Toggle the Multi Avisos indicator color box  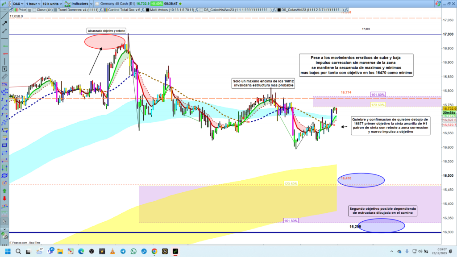(147, 9)
